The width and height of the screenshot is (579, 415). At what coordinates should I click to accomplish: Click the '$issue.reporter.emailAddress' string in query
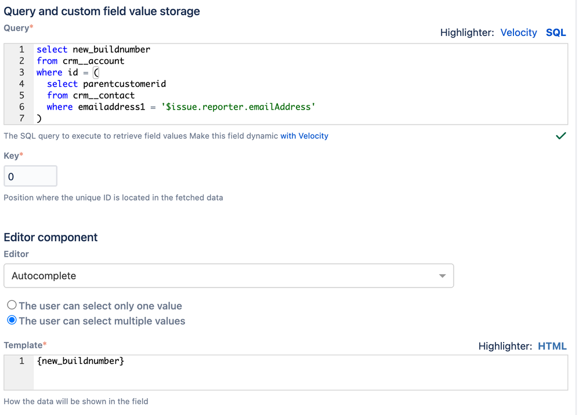[238, 107]
